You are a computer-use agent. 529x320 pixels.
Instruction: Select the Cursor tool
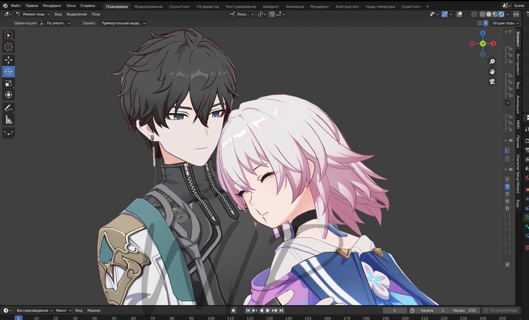click(9, 47)
